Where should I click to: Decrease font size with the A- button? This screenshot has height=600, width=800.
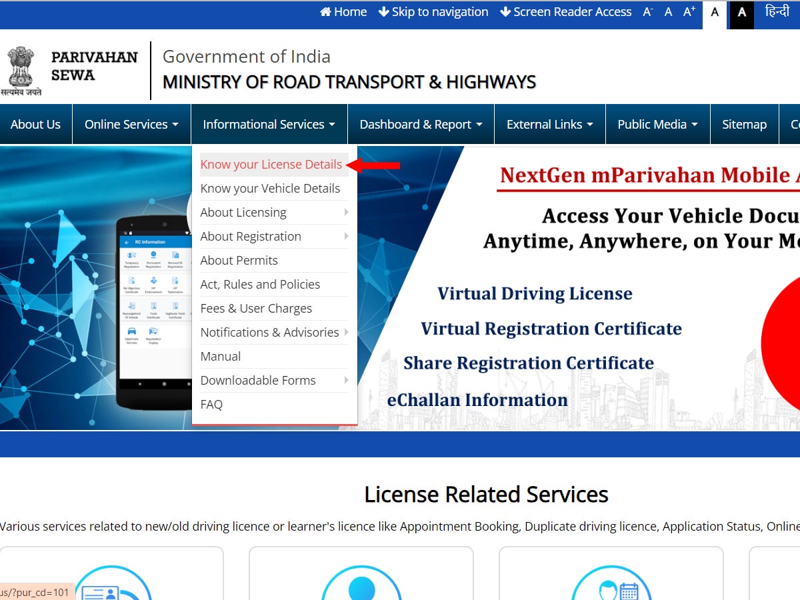tap(647, 12)
